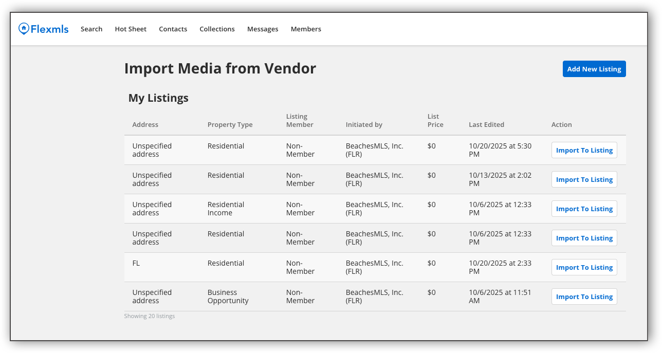Click the Showing 20 listings text
The width and height of the screenshot is (662, 353).
(150, 315)
